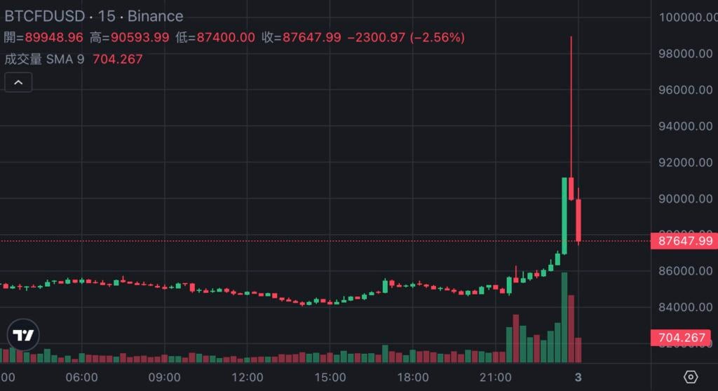Click the current price label 87647.99
Image resolution: width=718 pixels, height=391 pixels.
tap(685, 241)
